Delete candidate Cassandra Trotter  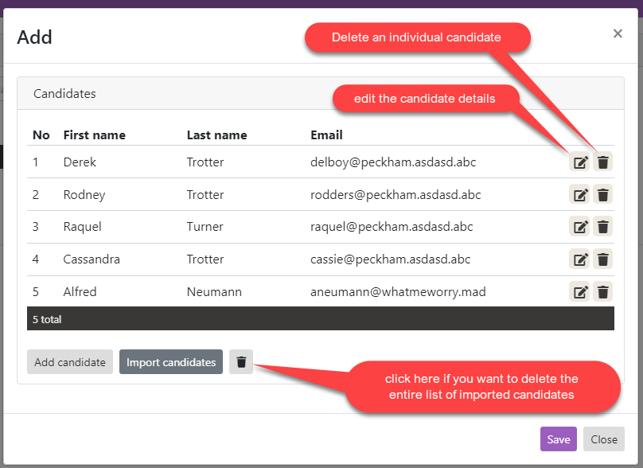tap(603, 259)
